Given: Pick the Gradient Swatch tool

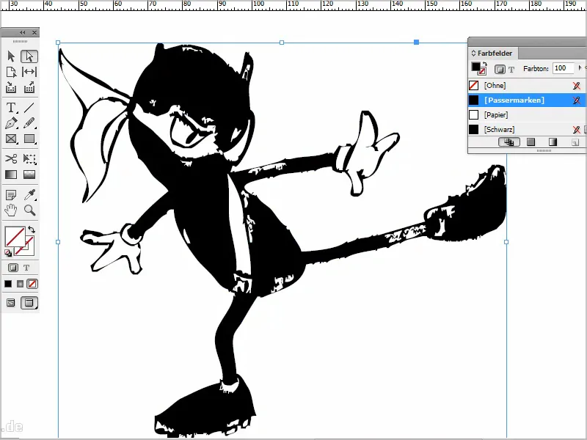Looking at the screenshot, I should 11,175.
